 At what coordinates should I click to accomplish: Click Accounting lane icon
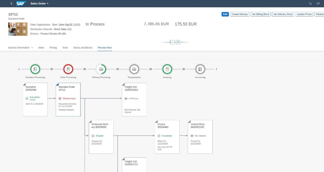(x=200, y=69)
